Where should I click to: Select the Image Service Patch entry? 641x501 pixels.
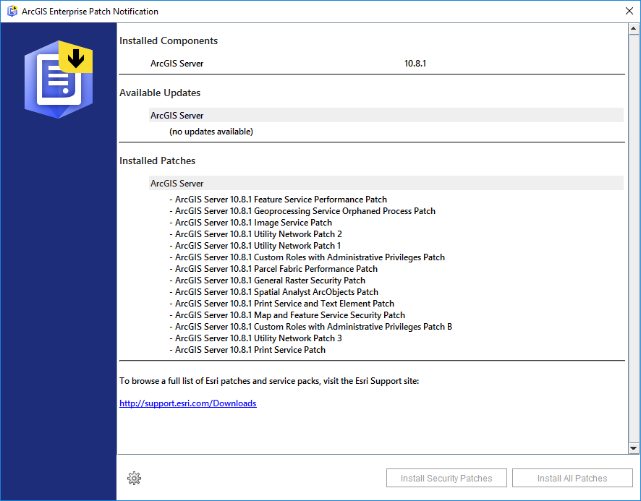[x=251, y=223]
